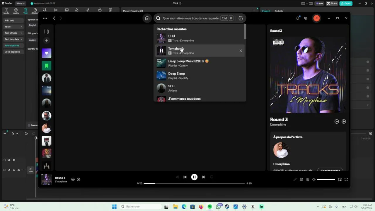Lock the text track in timeline
The width and height of the screenshot is (375, 211).
[9, 160]
